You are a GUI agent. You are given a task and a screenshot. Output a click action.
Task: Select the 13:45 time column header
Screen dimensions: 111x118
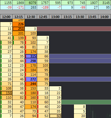[x=92, y=17]
